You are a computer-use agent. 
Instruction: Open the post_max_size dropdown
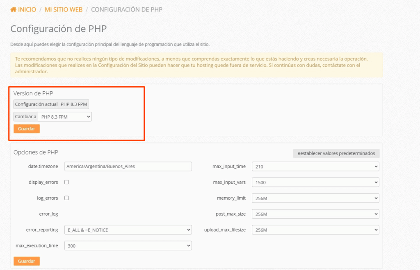pyautogui.click(x=315, y=214)
